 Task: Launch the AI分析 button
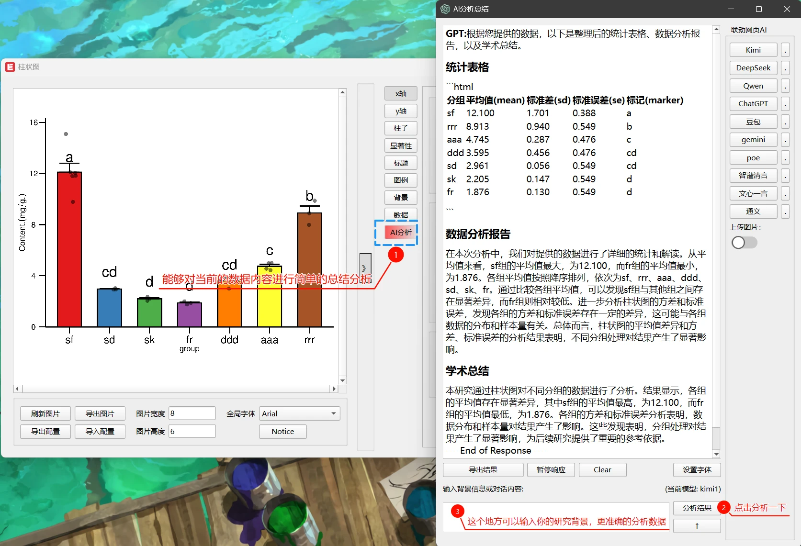401,233
